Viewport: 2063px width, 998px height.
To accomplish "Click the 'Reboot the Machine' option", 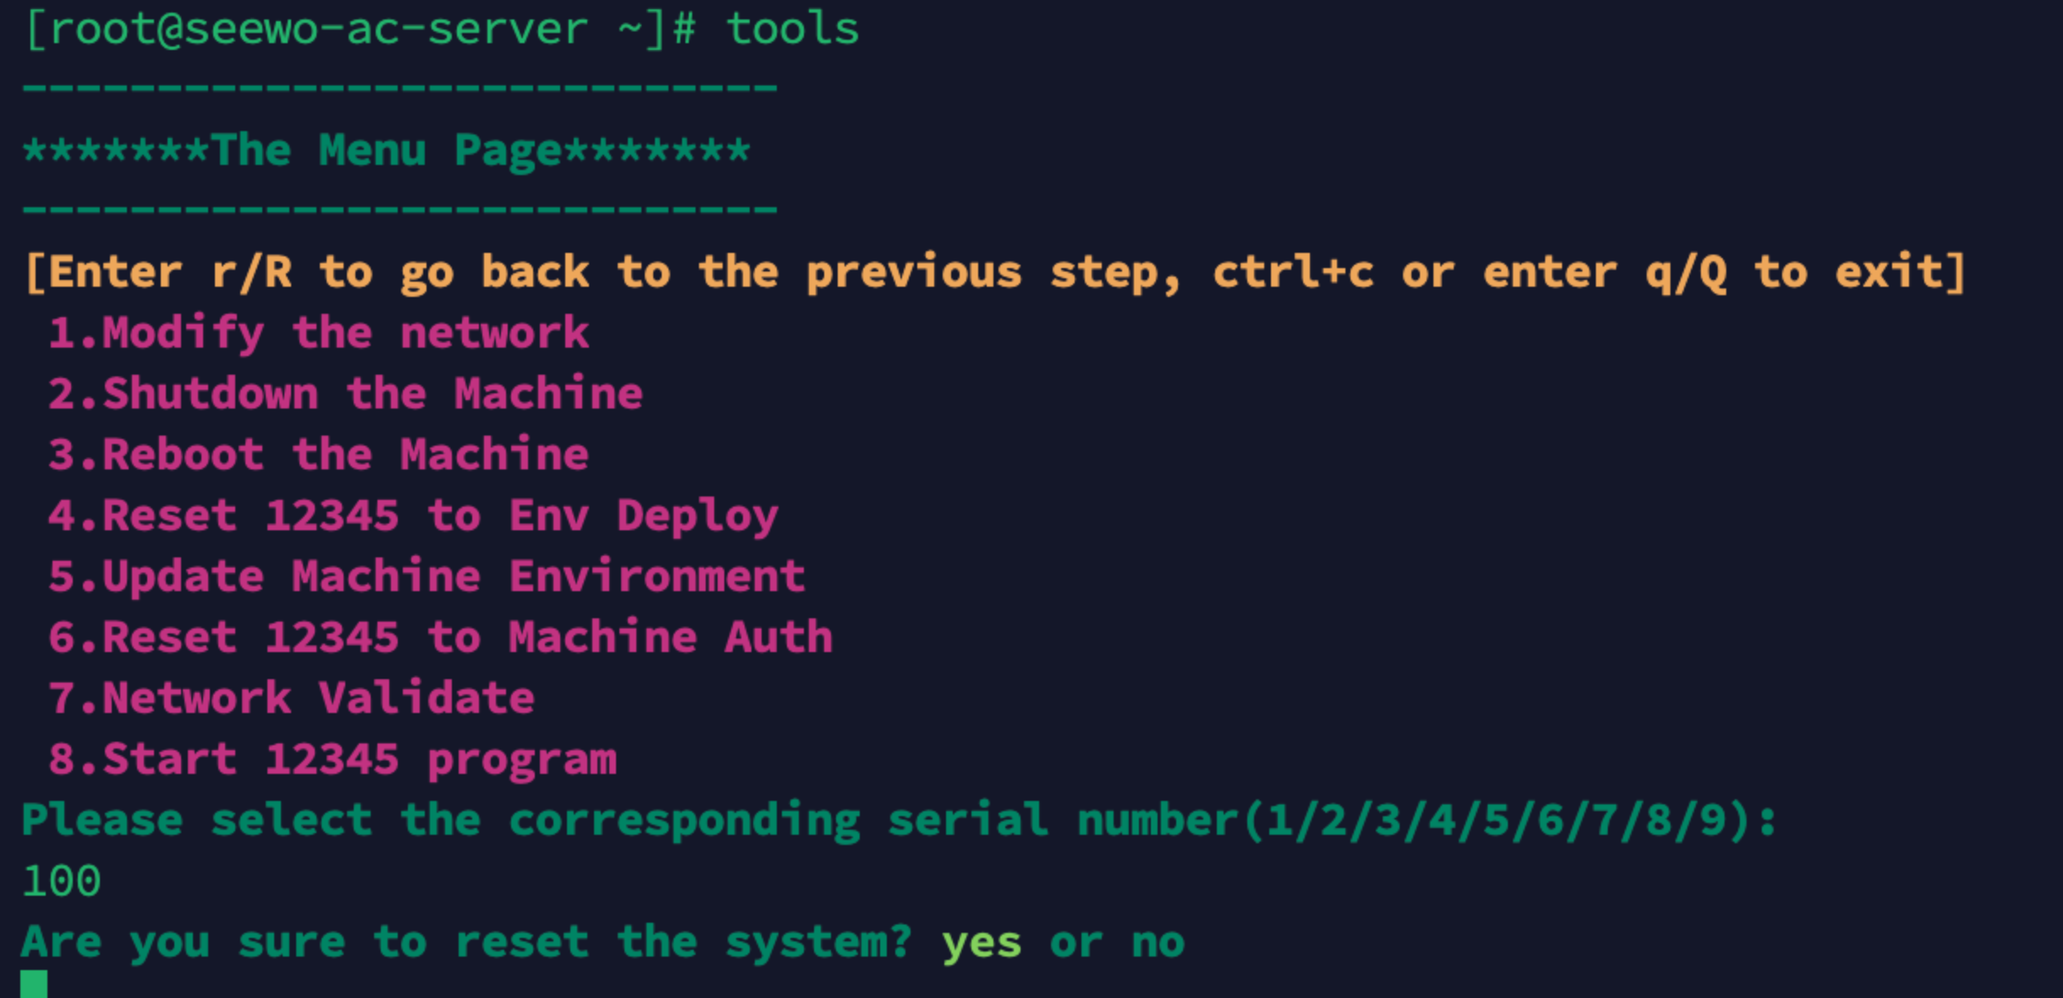I will pyautogui.click(x=318, y=455).
